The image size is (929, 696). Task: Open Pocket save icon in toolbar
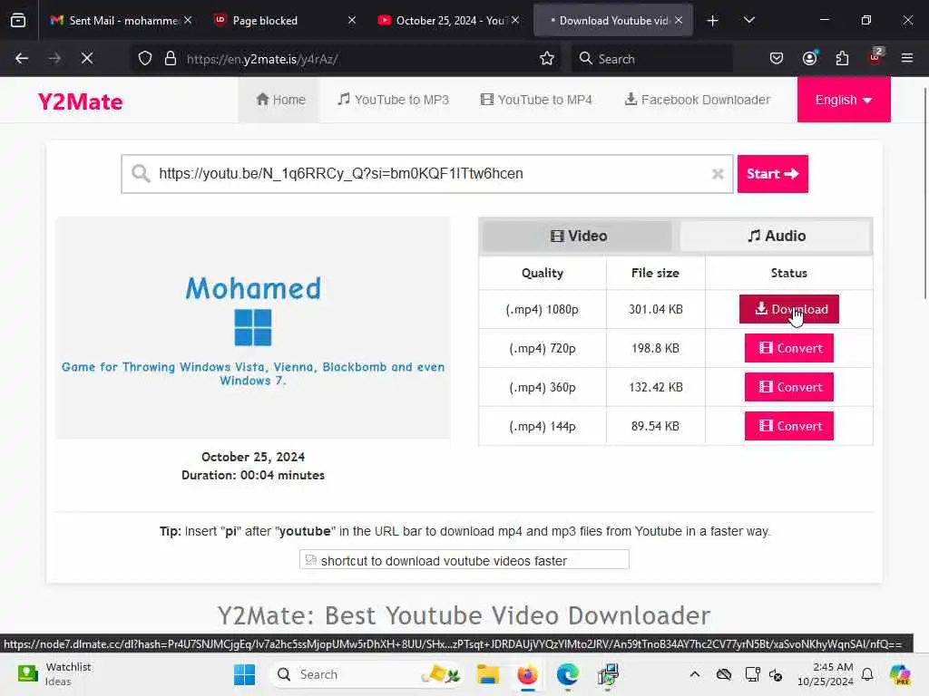pyautogui.click(x=777, y=58)
